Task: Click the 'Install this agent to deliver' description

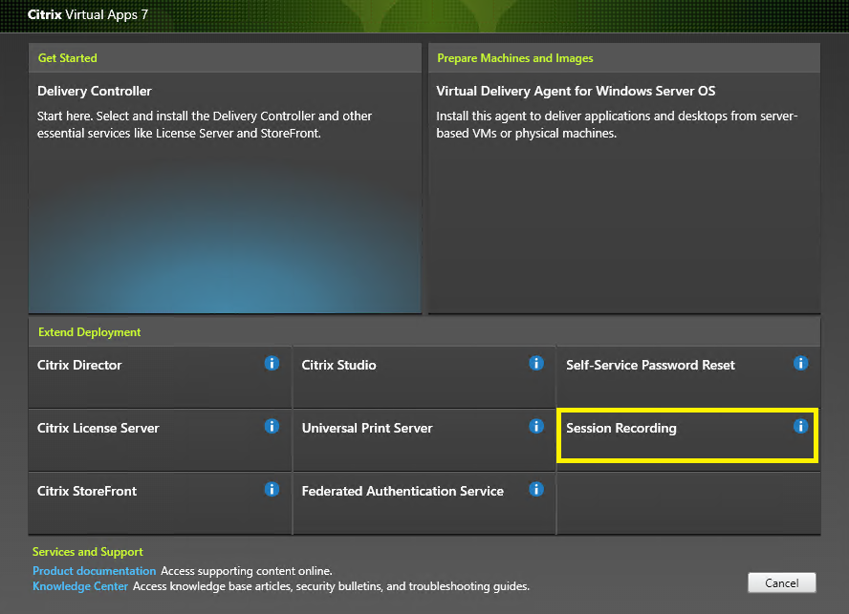Action: pos(617,124)
